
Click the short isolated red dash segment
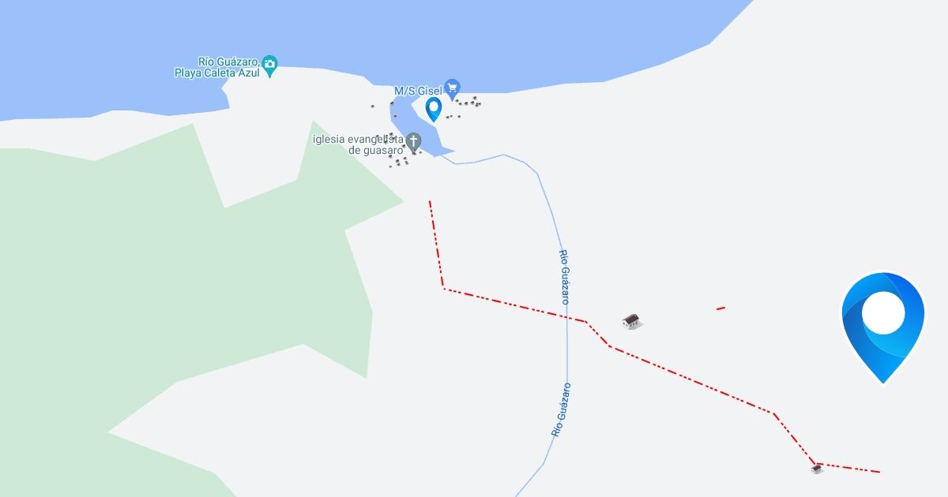720,308
